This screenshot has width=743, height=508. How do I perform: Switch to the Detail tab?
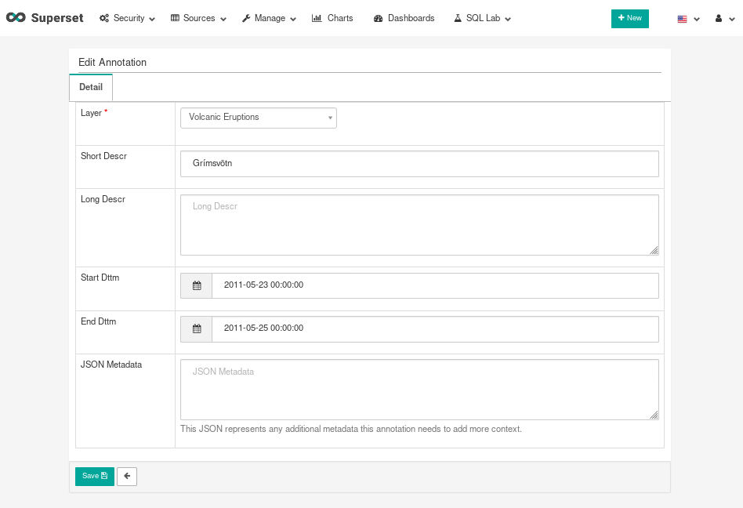click(x=91, y=87)
